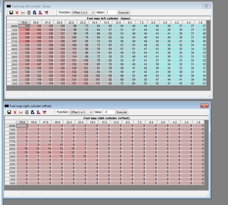Select cell 141 in left map row 5700
This screenshot has width=228, height=205.
point(48,41)
